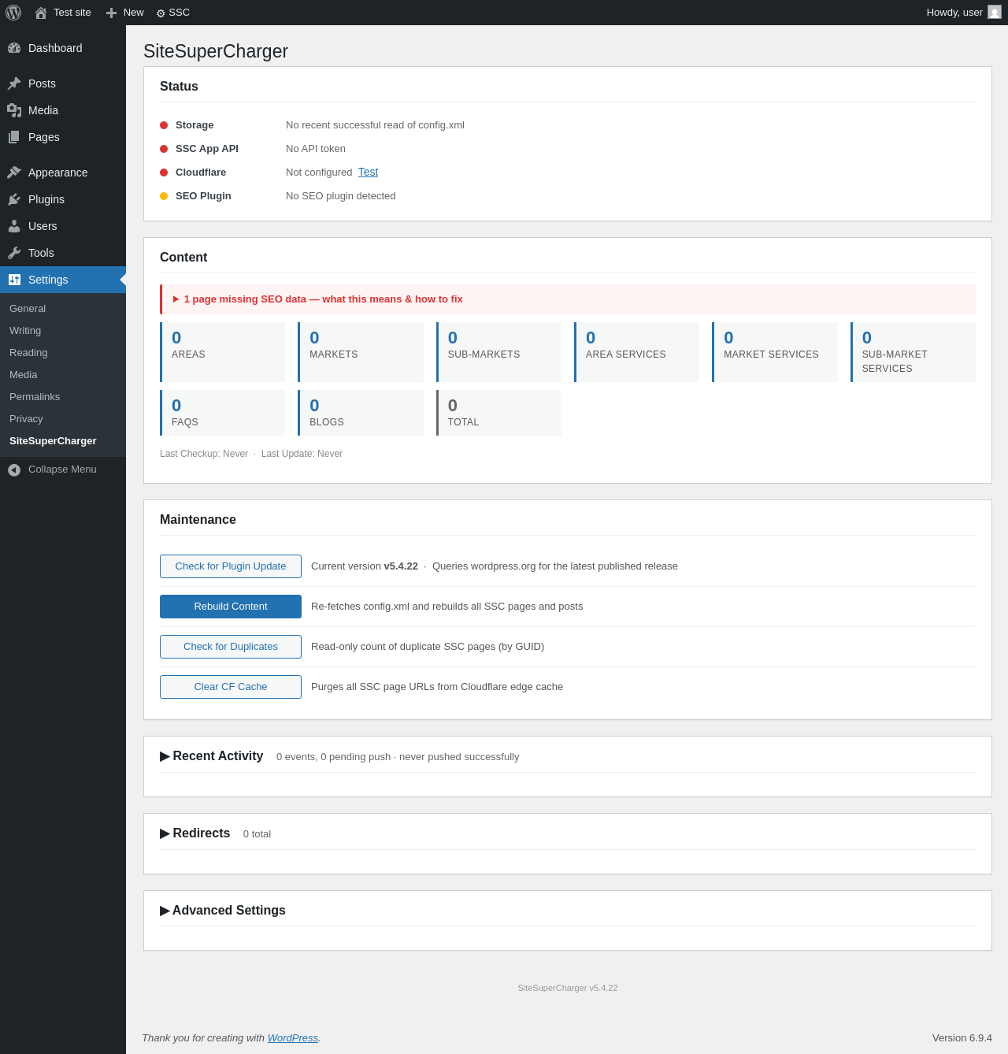Viewport: 1008px width, 1054px height.
Task: Expand the Advanced Settings section
Action: pos(223,911)
